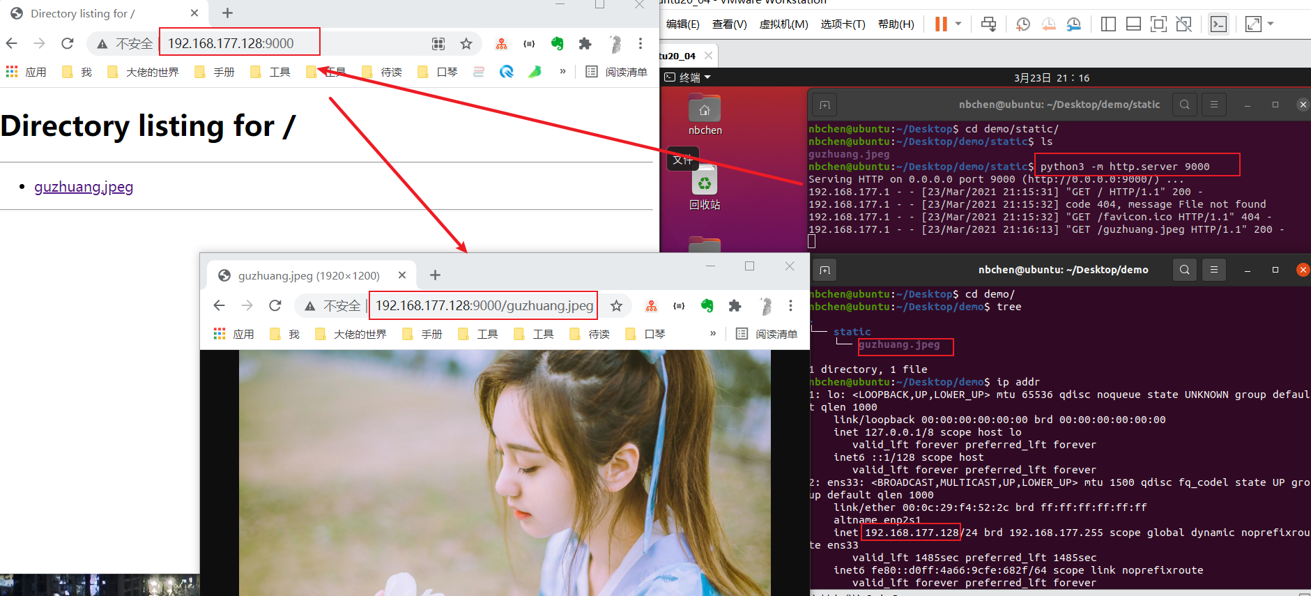The width and height of the screenshot is (1311, 596).
Task: Open the Chrome menu in the Directory listing window
Action: [641, 43]
